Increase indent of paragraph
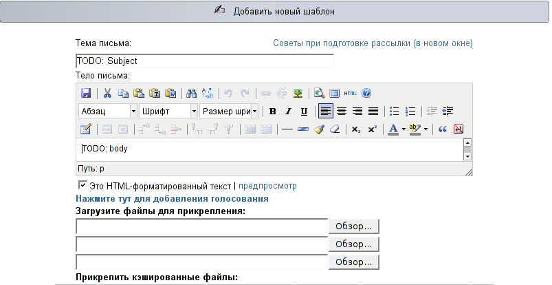 tap(448, 112)
